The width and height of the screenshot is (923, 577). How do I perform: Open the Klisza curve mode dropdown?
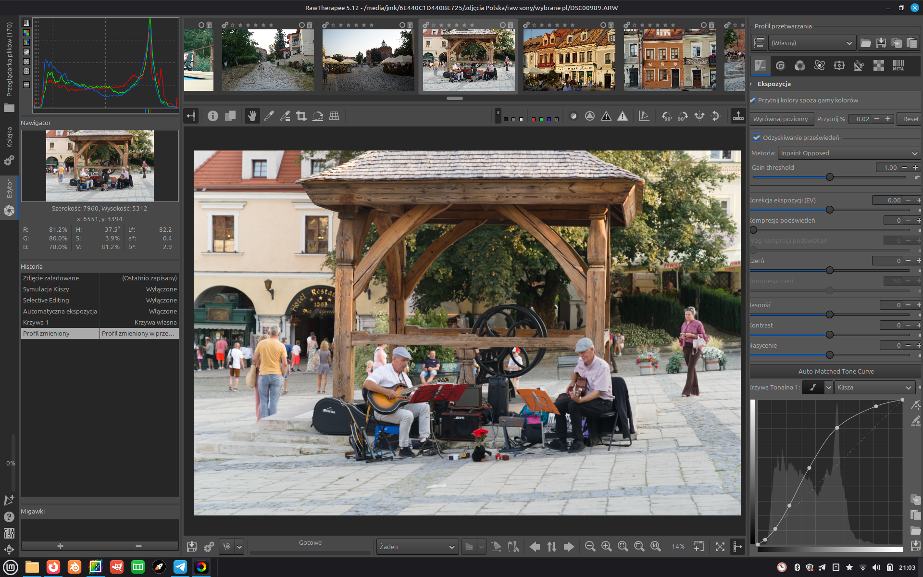pos(874,387)
